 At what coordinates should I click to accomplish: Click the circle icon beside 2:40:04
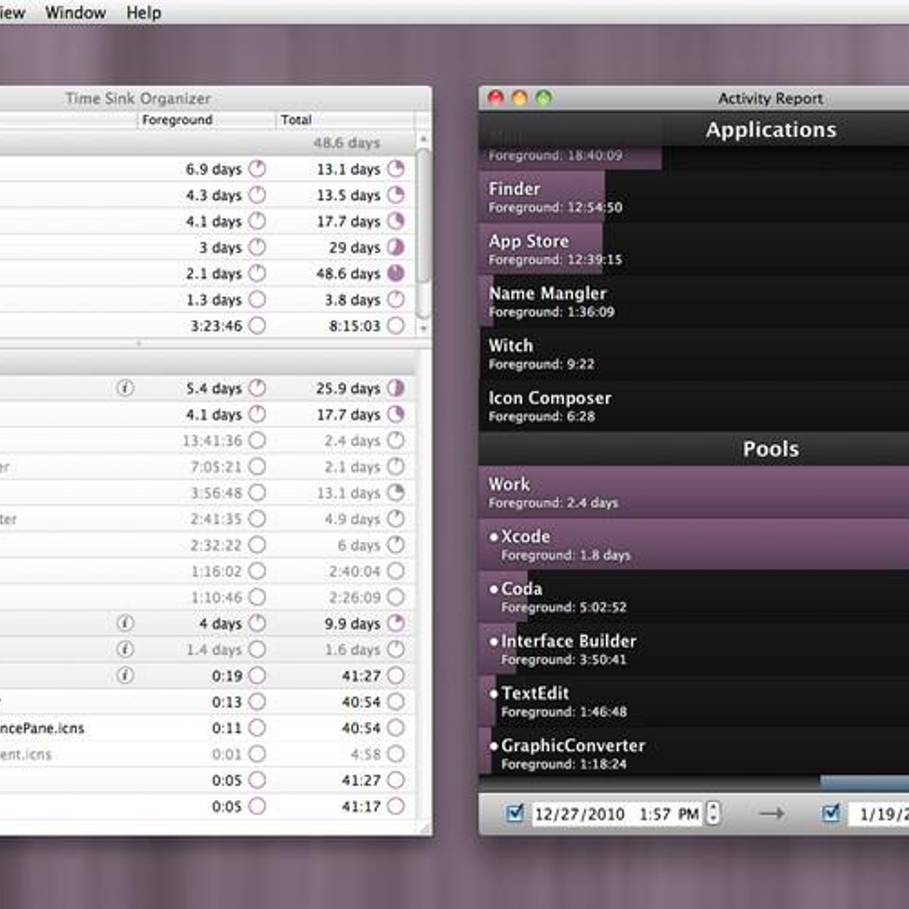[x=396, y=571]
